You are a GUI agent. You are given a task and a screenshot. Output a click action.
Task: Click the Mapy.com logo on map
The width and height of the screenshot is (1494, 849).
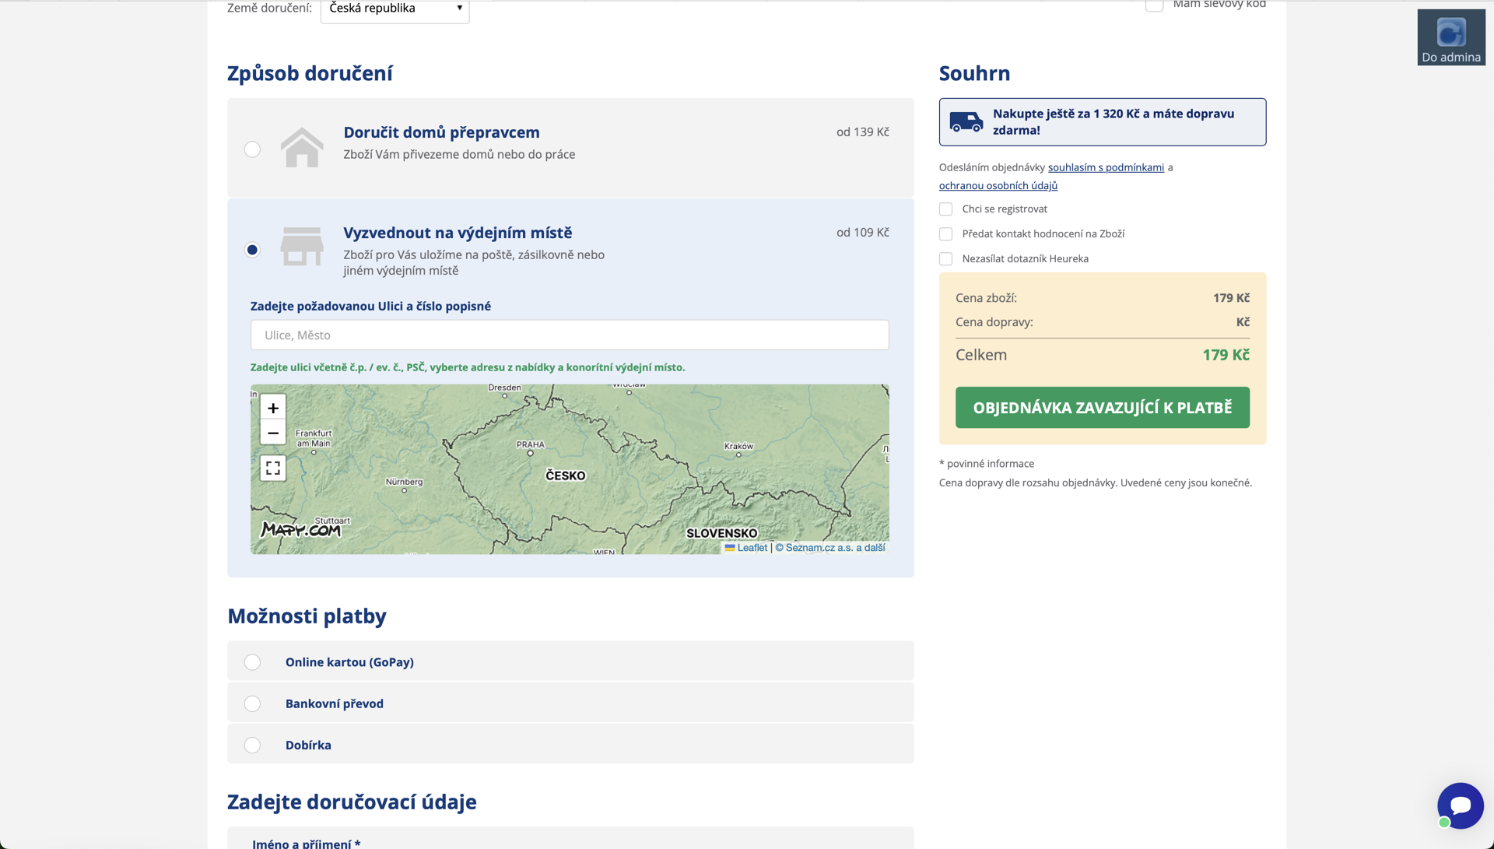click(301, 530)
